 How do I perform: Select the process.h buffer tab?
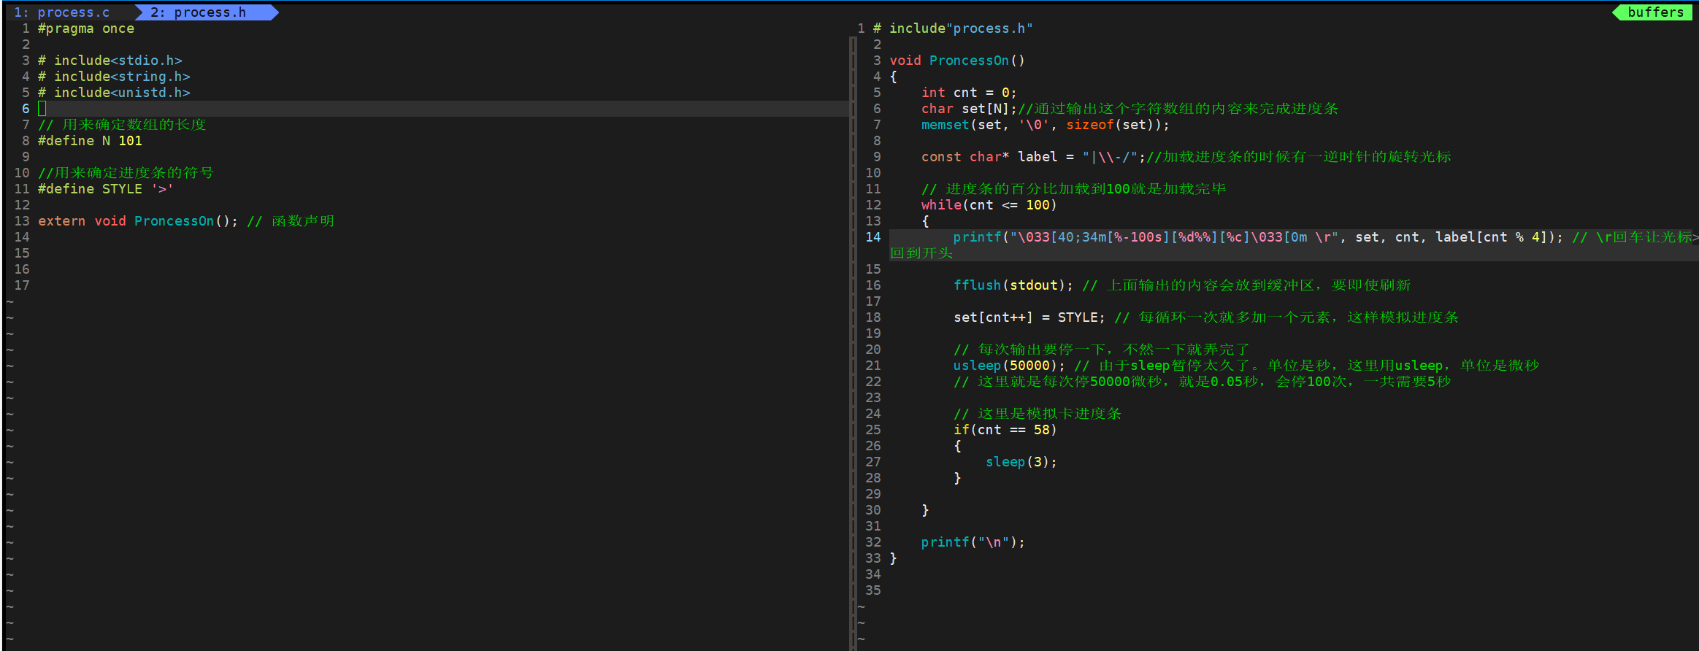199,12
